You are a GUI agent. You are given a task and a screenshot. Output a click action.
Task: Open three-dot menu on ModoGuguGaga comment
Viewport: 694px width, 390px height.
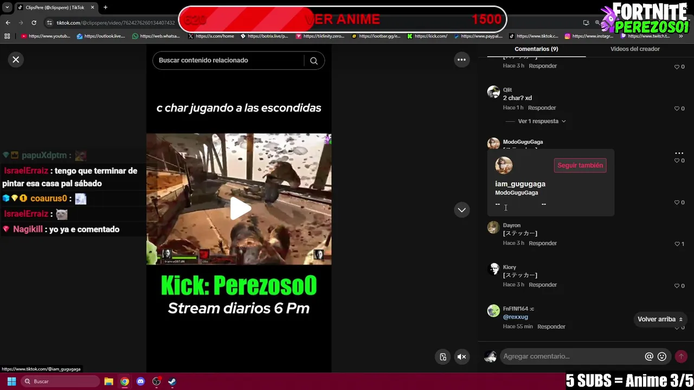coord(679,153)
